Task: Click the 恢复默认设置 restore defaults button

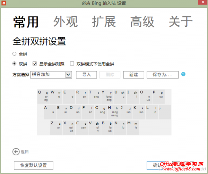Action: [x=34, y=166]
